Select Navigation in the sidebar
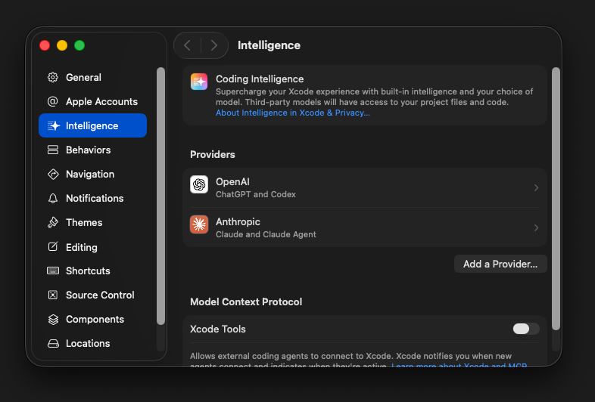595x402 pixels. click(x=92, y=175)
